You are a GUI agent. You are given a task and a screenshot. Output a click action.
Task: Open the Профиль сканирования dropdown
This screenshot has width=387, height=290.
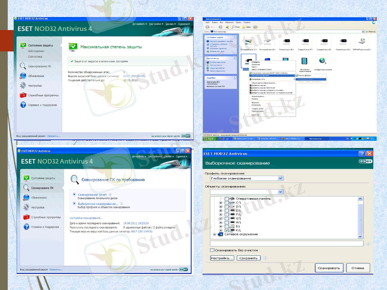[x=281, y=178]
